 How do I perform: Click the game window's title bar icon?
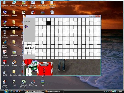25,16
